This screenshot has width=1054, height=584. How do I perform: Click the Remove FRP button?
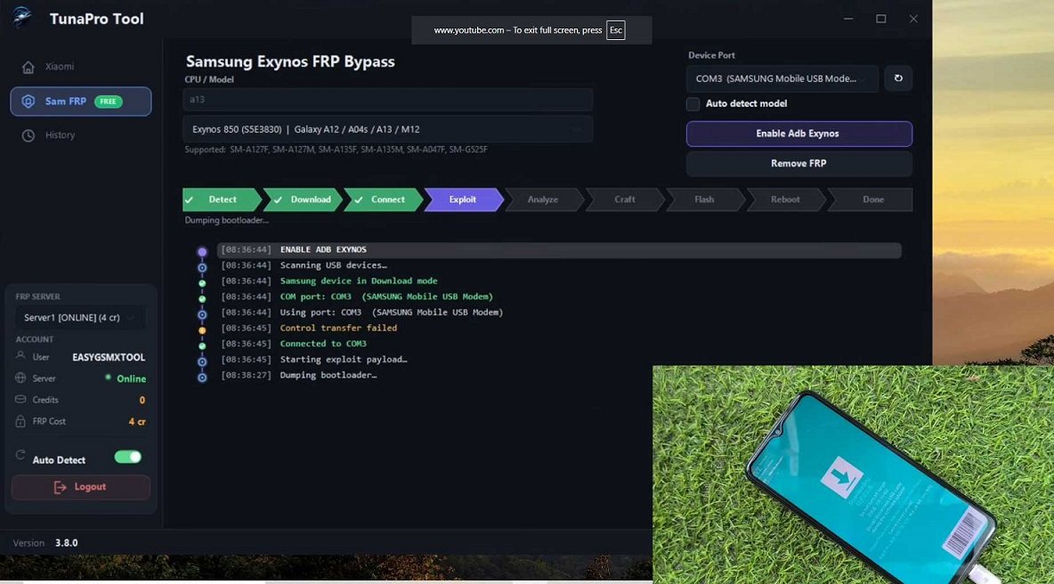tap(799, 163)
